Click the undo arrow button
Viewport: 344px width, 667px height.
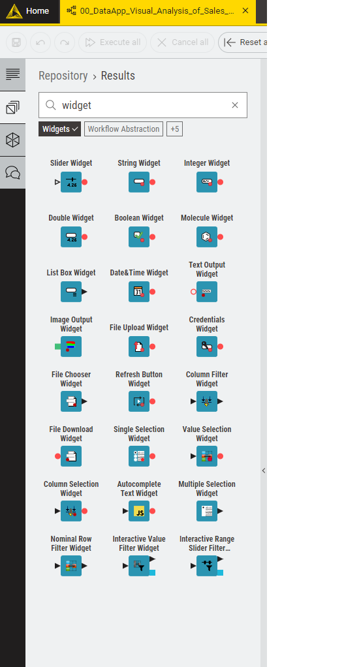[x=40, y=42]
